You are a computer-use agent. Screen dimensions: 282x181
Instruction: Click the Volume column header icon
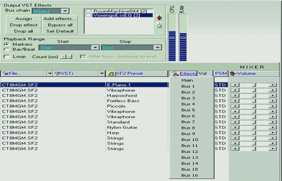coord(232,74)
